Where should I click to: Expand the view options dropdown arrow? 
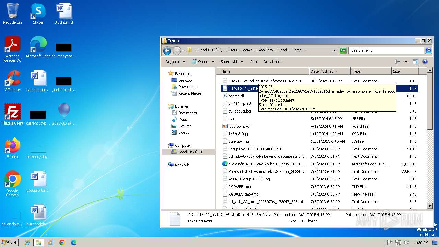[x=406, y=62]
